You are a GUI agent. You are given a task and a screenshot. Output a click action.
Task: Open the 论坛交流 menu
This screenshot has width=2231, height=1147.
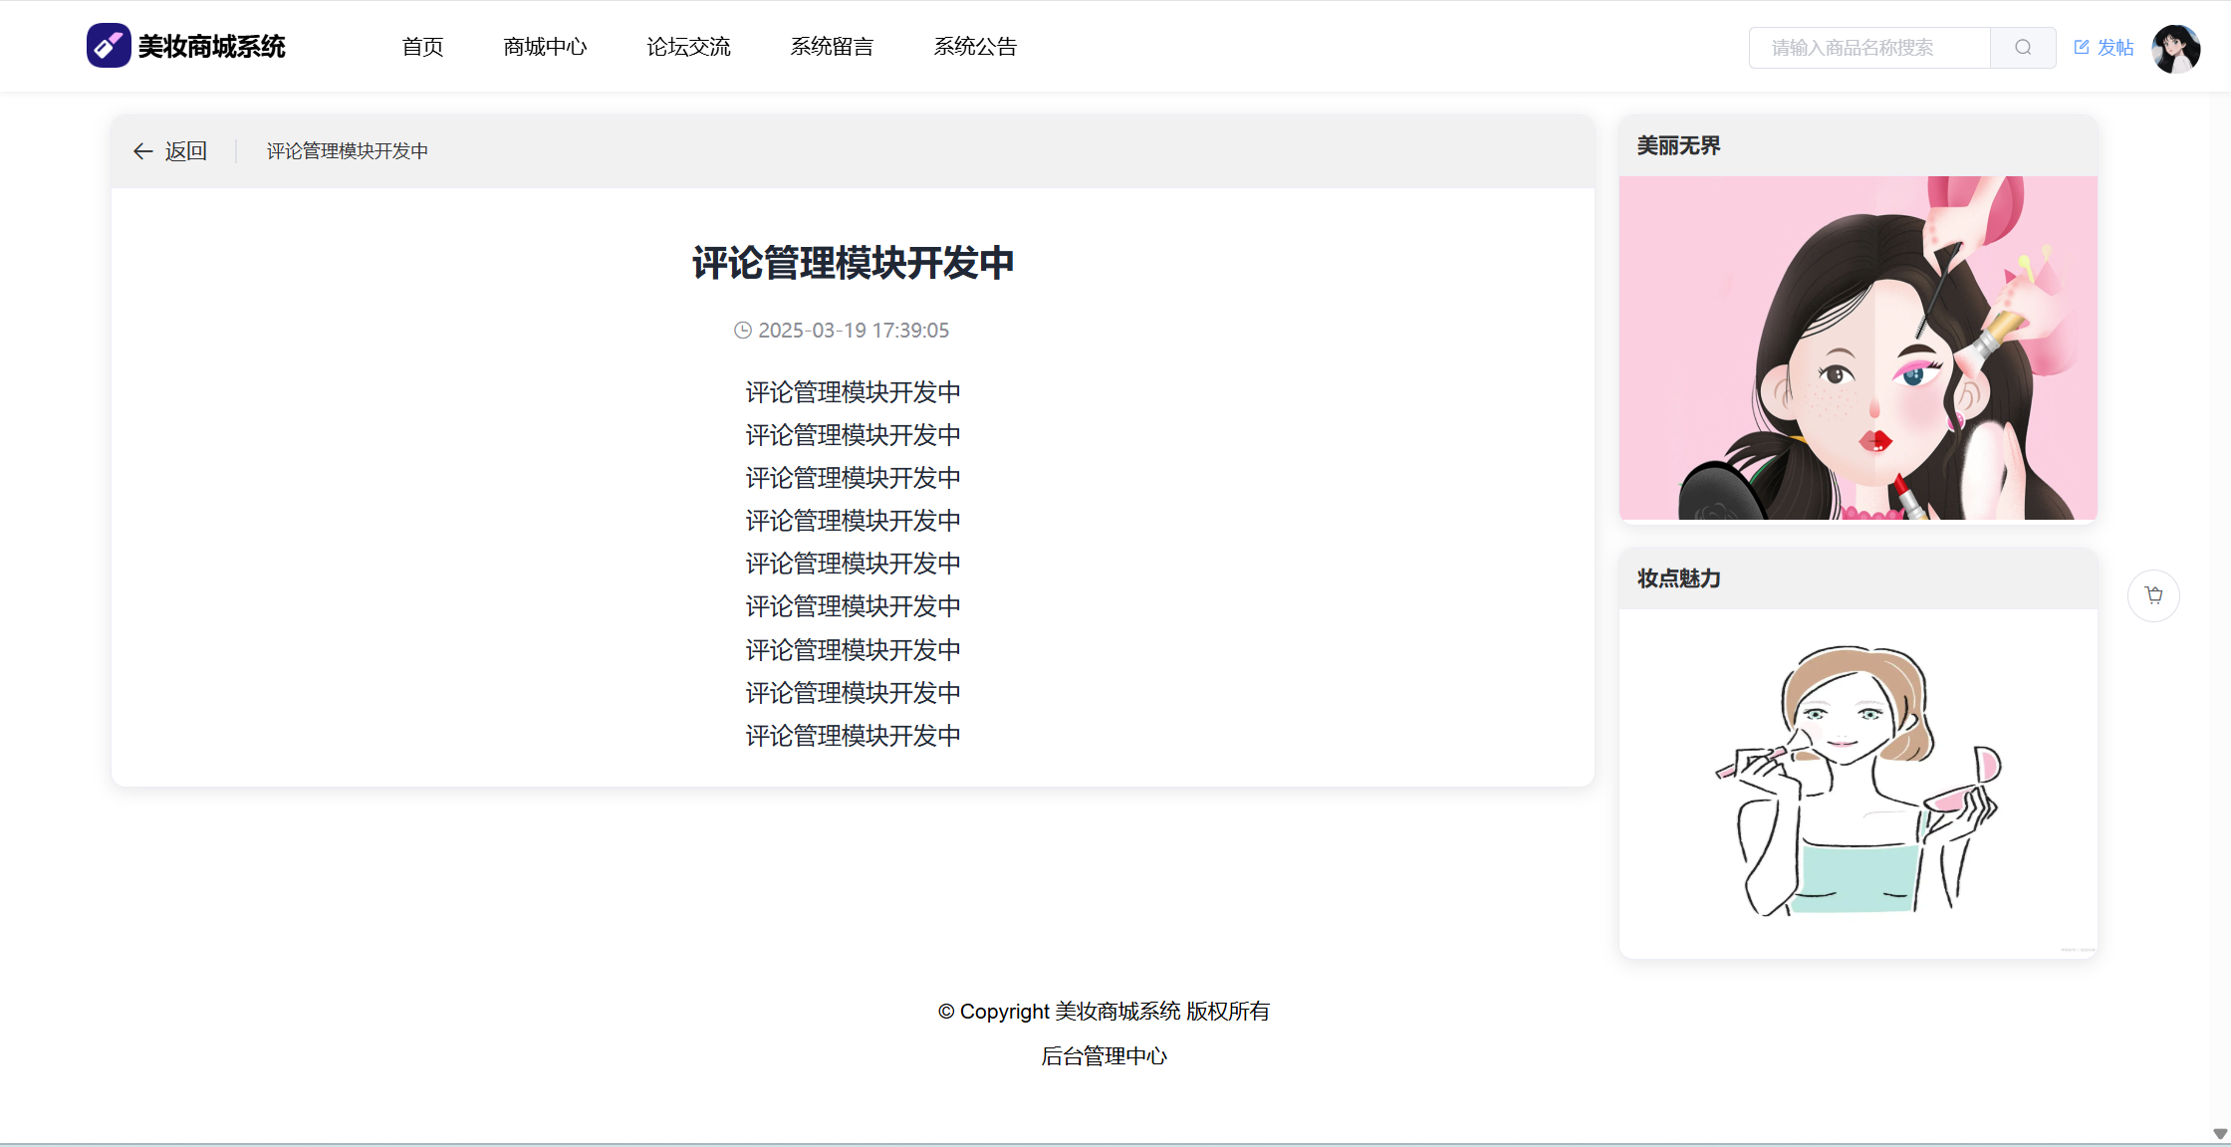(x=688, y=47)
